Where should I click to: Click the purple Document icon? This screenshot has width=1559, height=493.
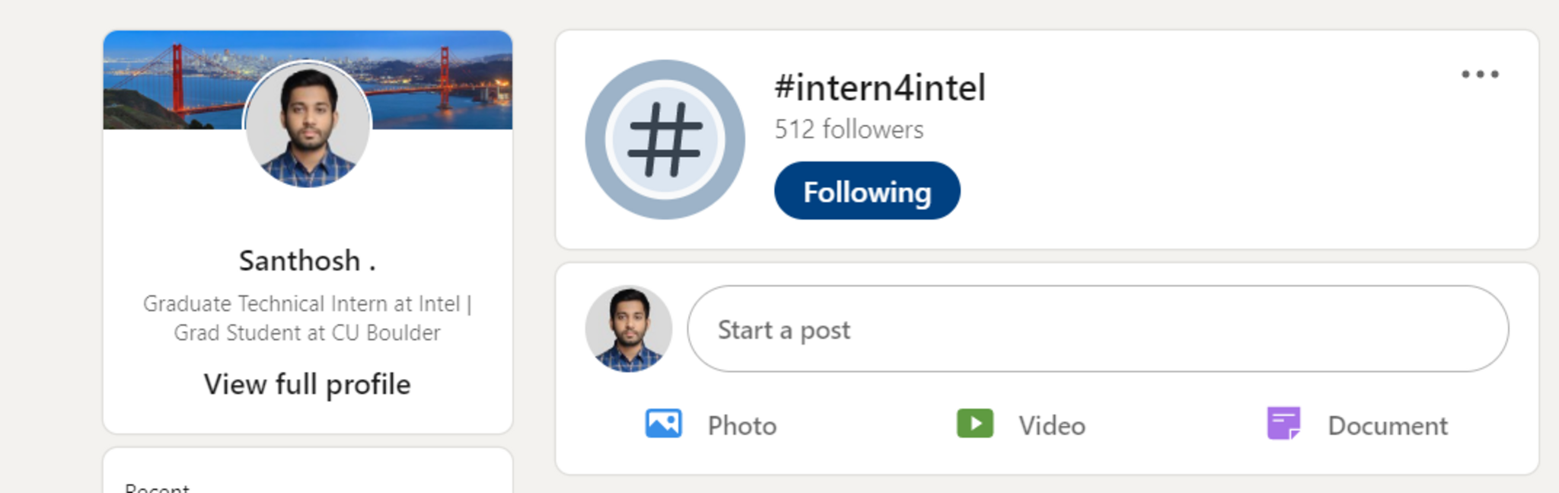pos(1283,424)
